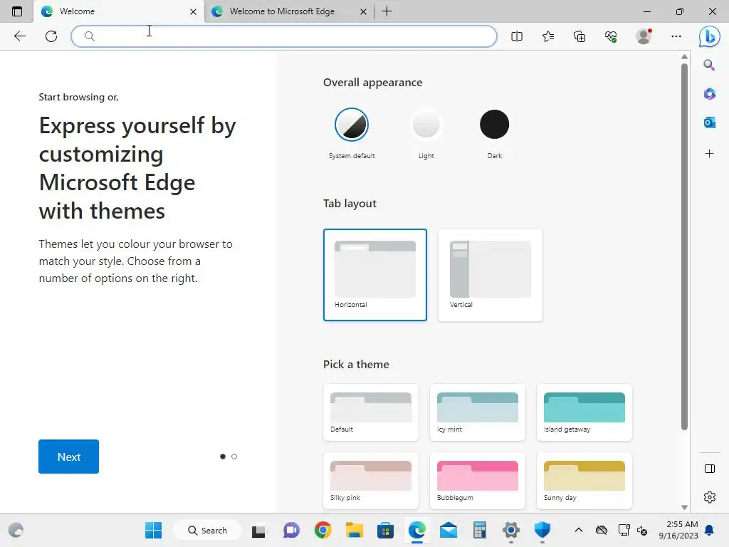Open Chat video icon on taskbar
Screen dimensions: 729x547
291,530
